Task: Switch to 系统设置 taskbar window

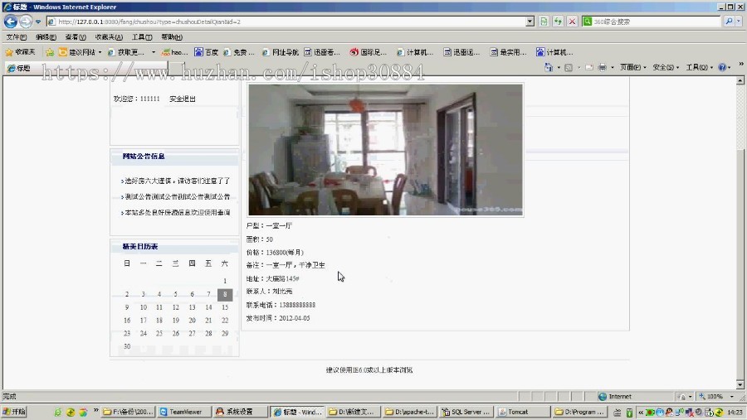Action: click(239, 412)
